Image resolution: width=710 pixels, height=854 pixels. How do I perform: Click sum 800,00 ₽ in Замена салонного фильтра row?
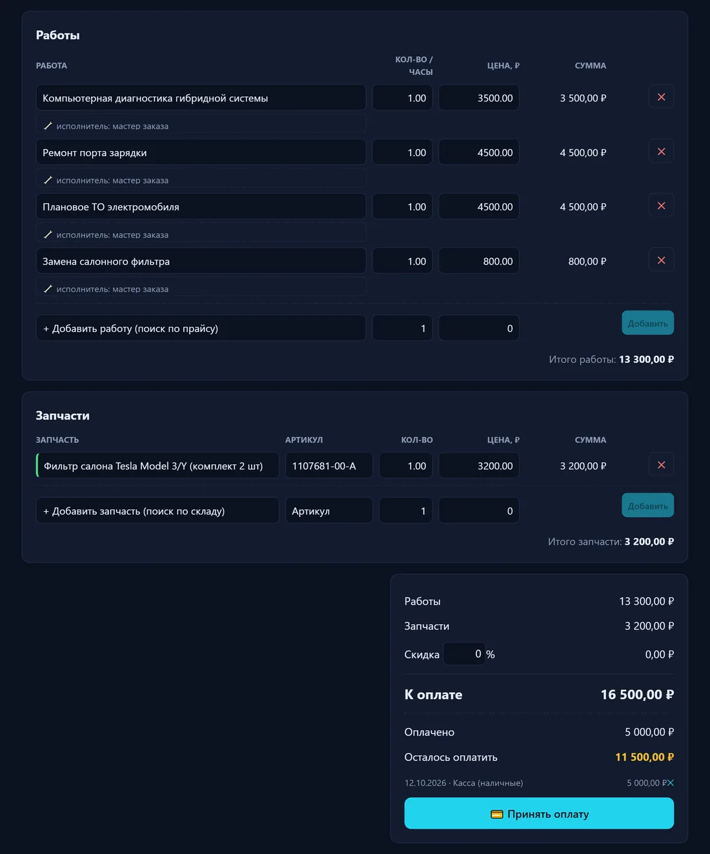587,261
